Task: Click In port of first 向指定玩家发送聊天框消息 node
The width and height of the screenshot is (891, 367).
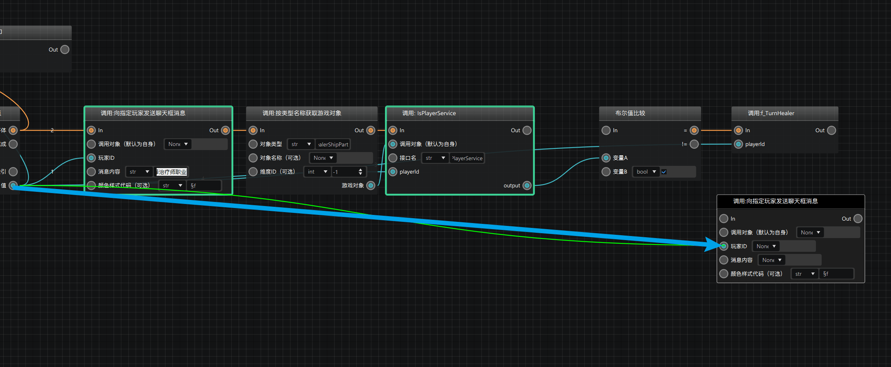Action: pyautogui.click(x=91, y=130)
